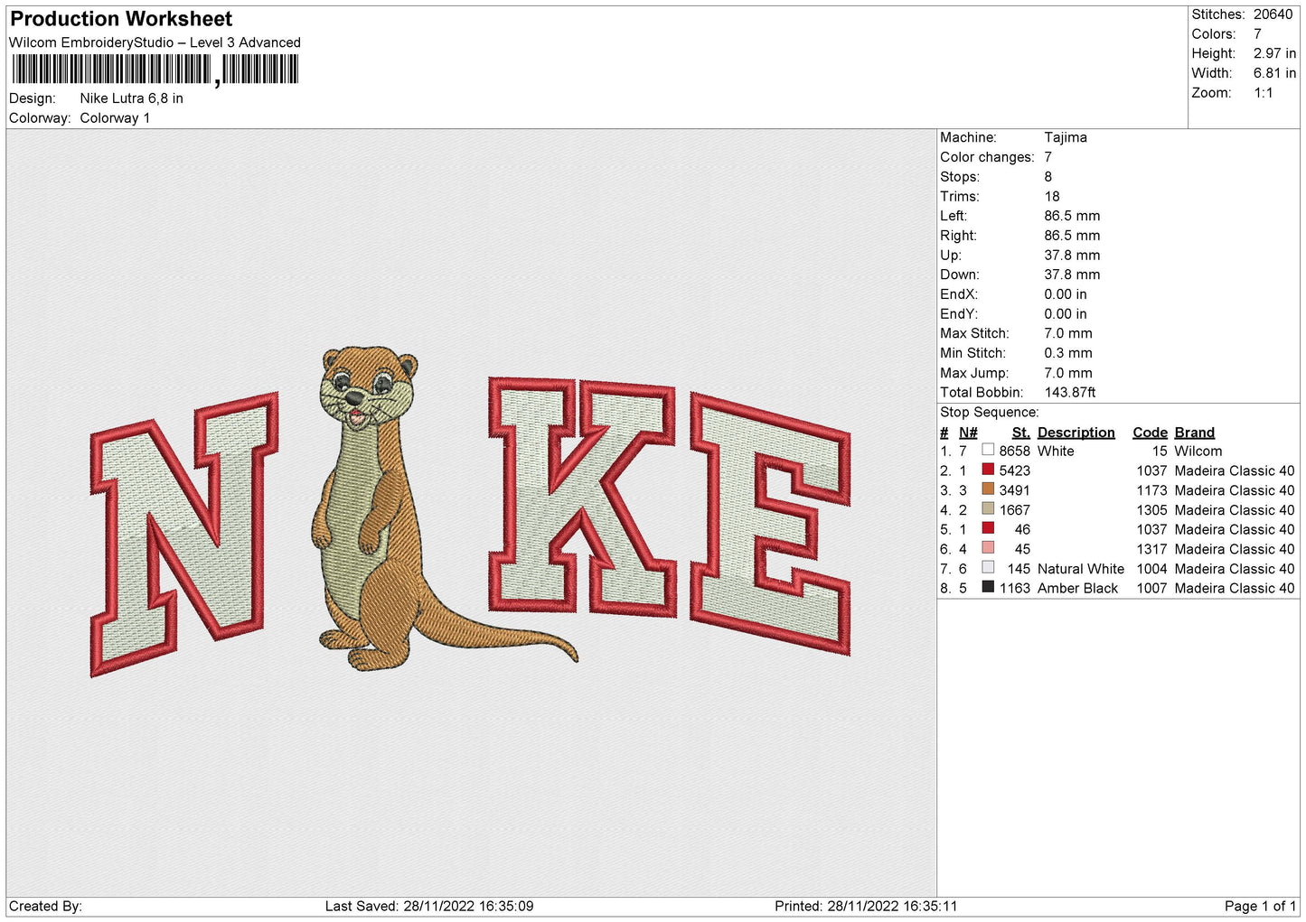
Task: Click the 'Stop Sequence:' label
Action: 989,412
